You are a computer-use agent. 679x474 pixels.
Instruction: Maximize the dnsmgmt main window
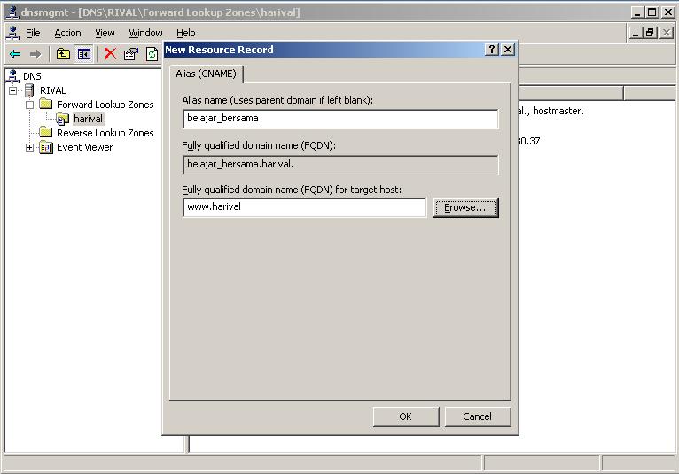tap(652, 12)
